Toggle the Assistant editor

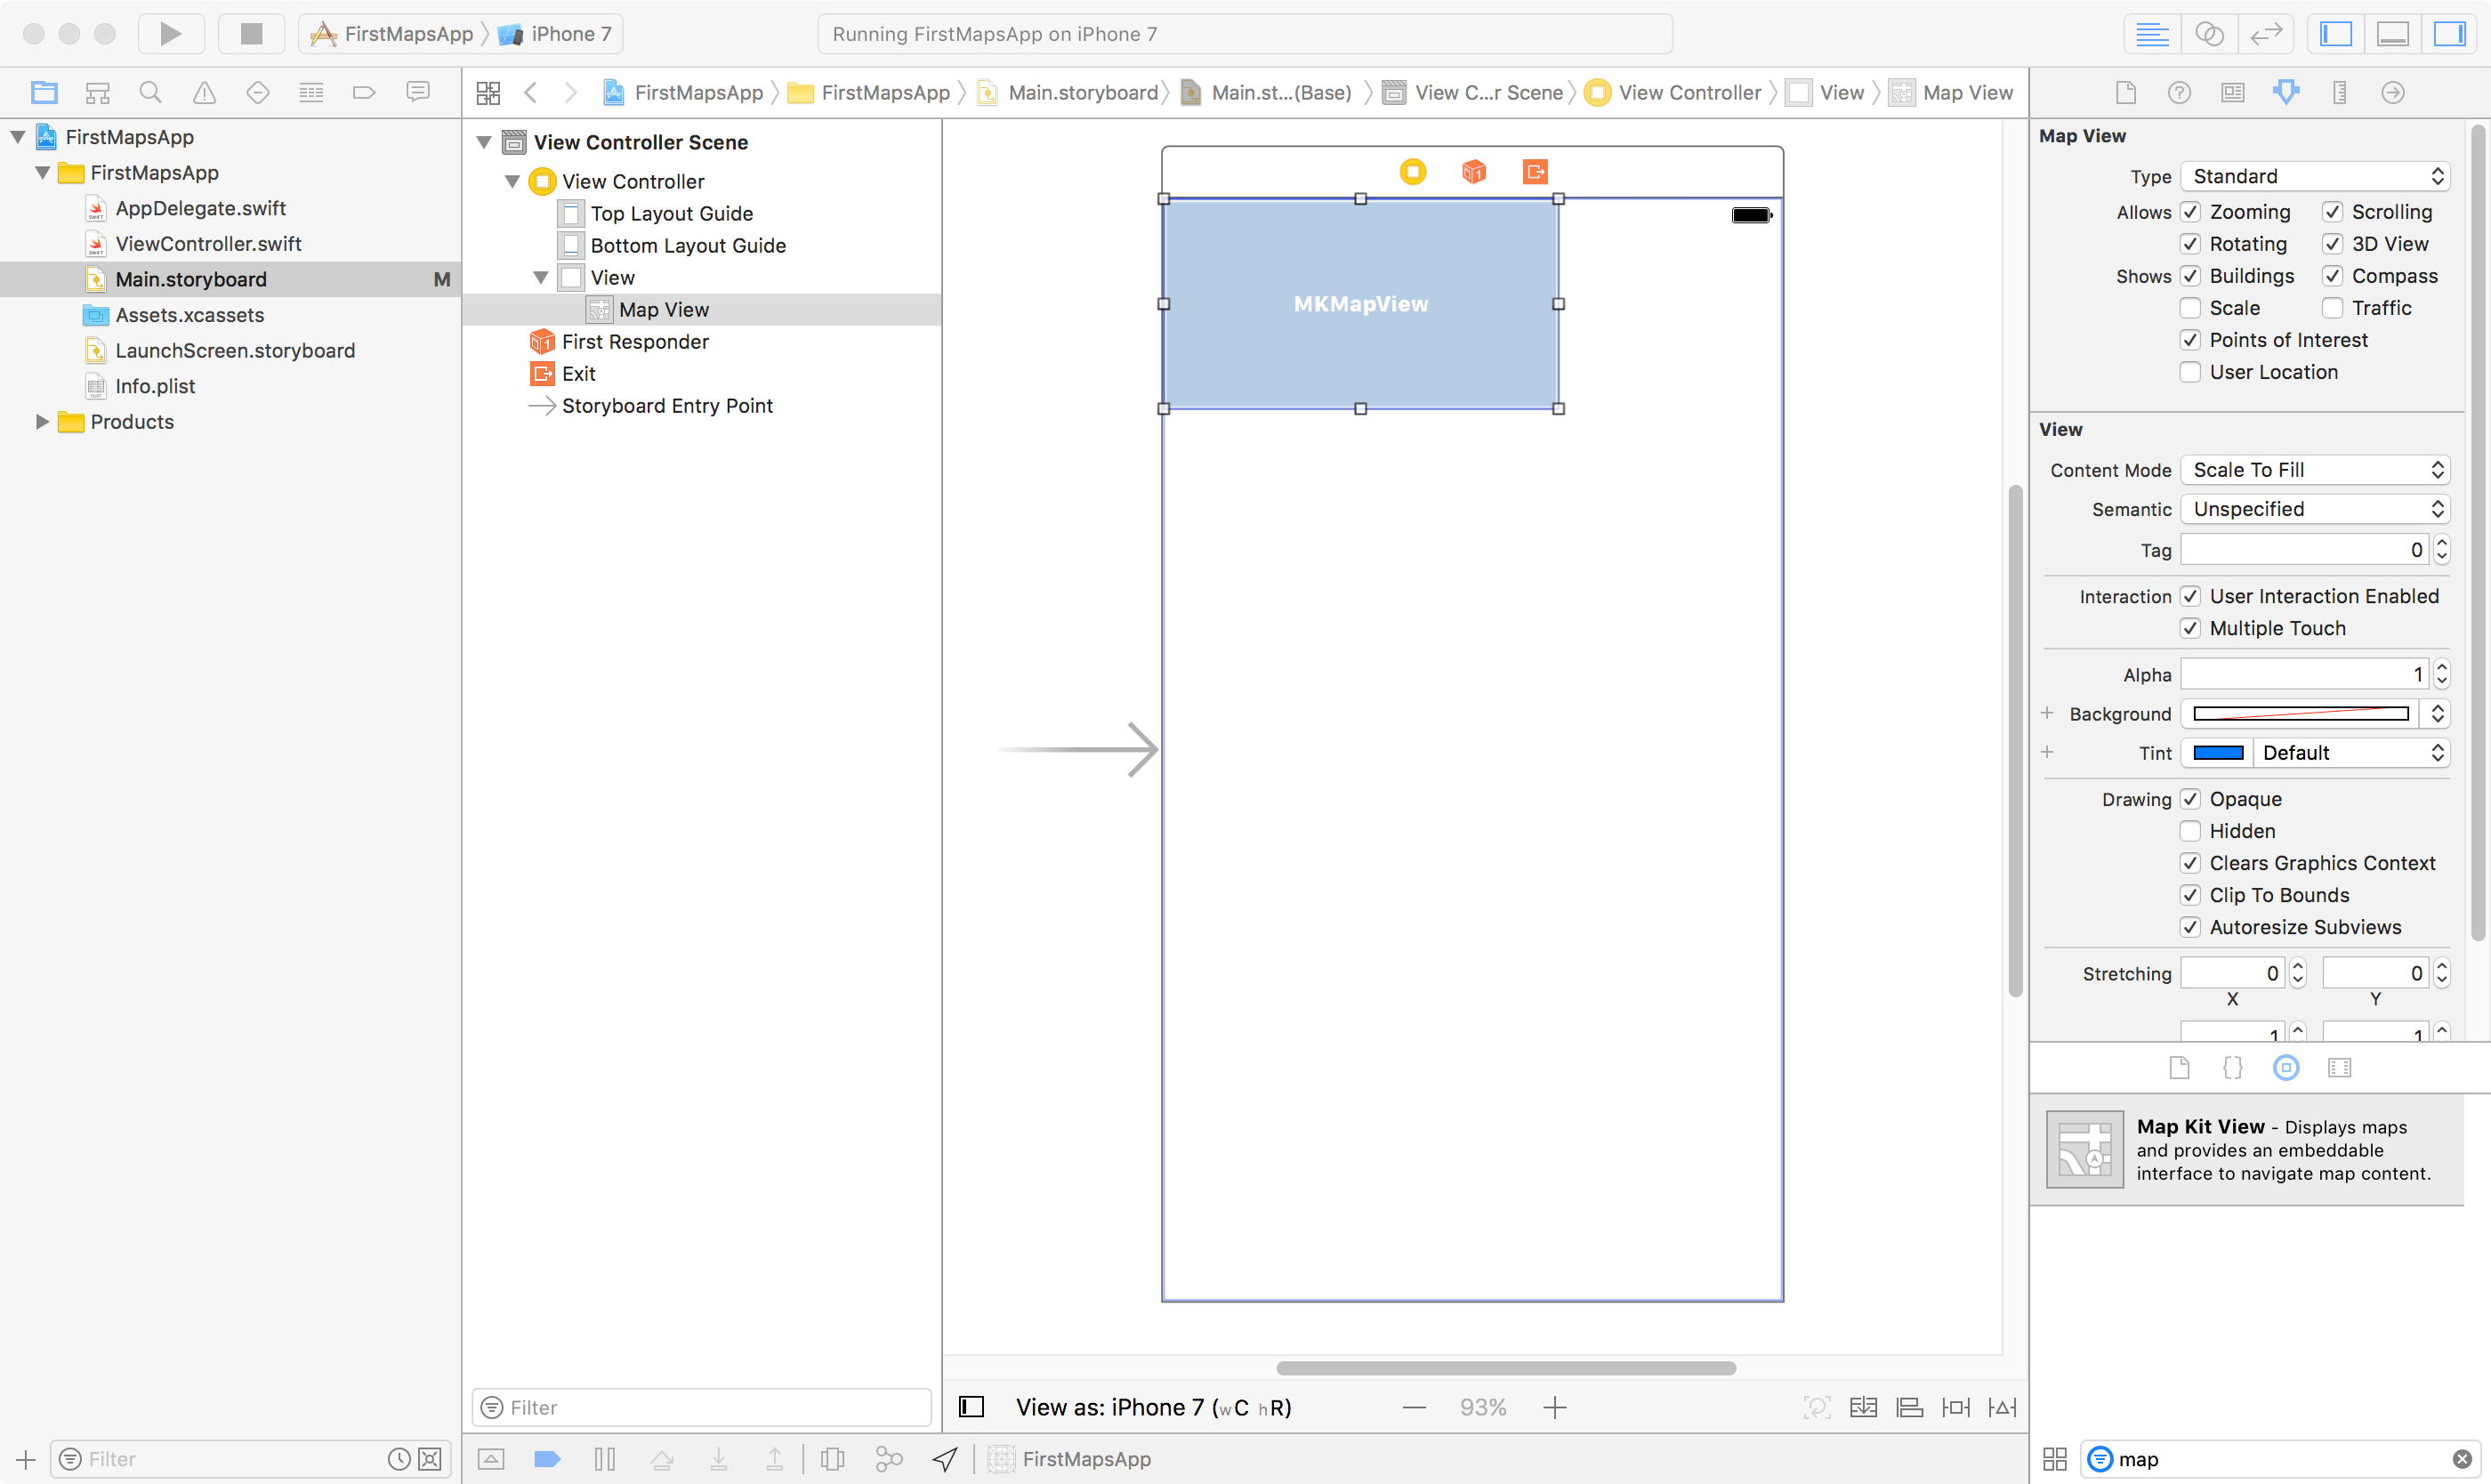click(2211, 33)
